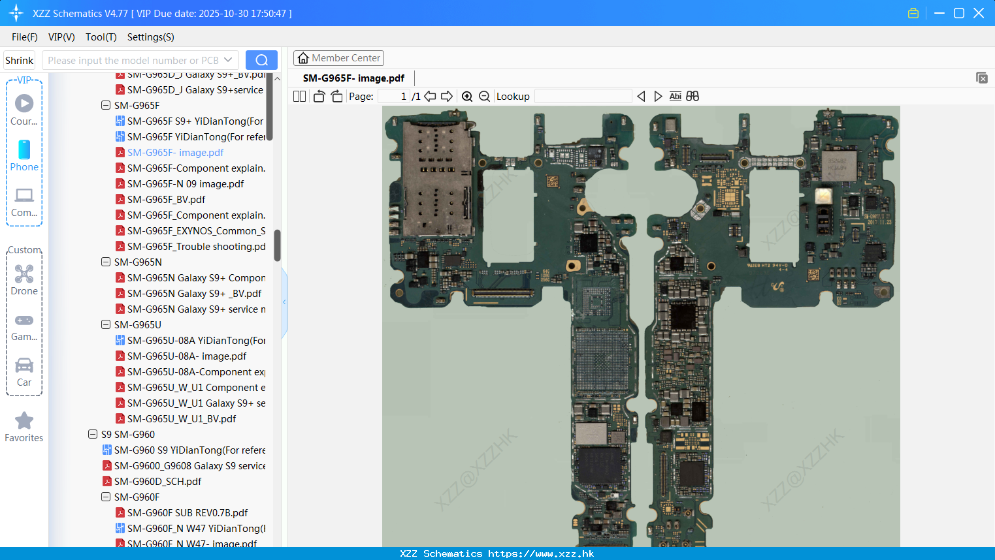Open Favorites

tap(24, 428)
